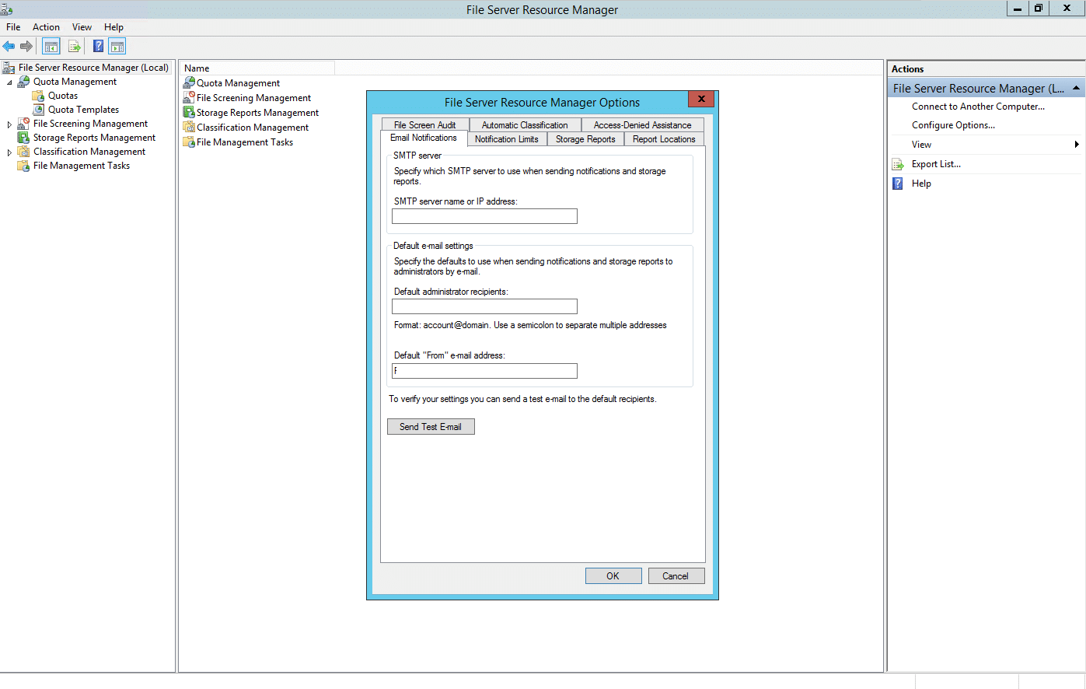The image size is (1086, 689).
Task: Click the Name column header
Action: pos(257,68)
